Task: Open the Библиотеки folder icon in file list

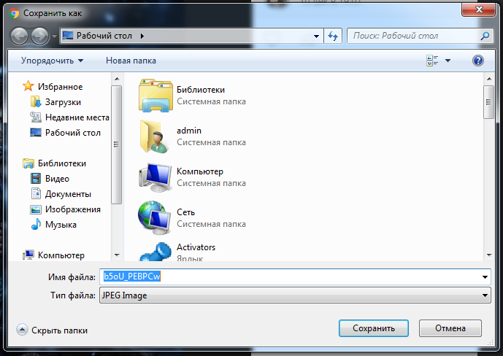Action: point(155,96)
